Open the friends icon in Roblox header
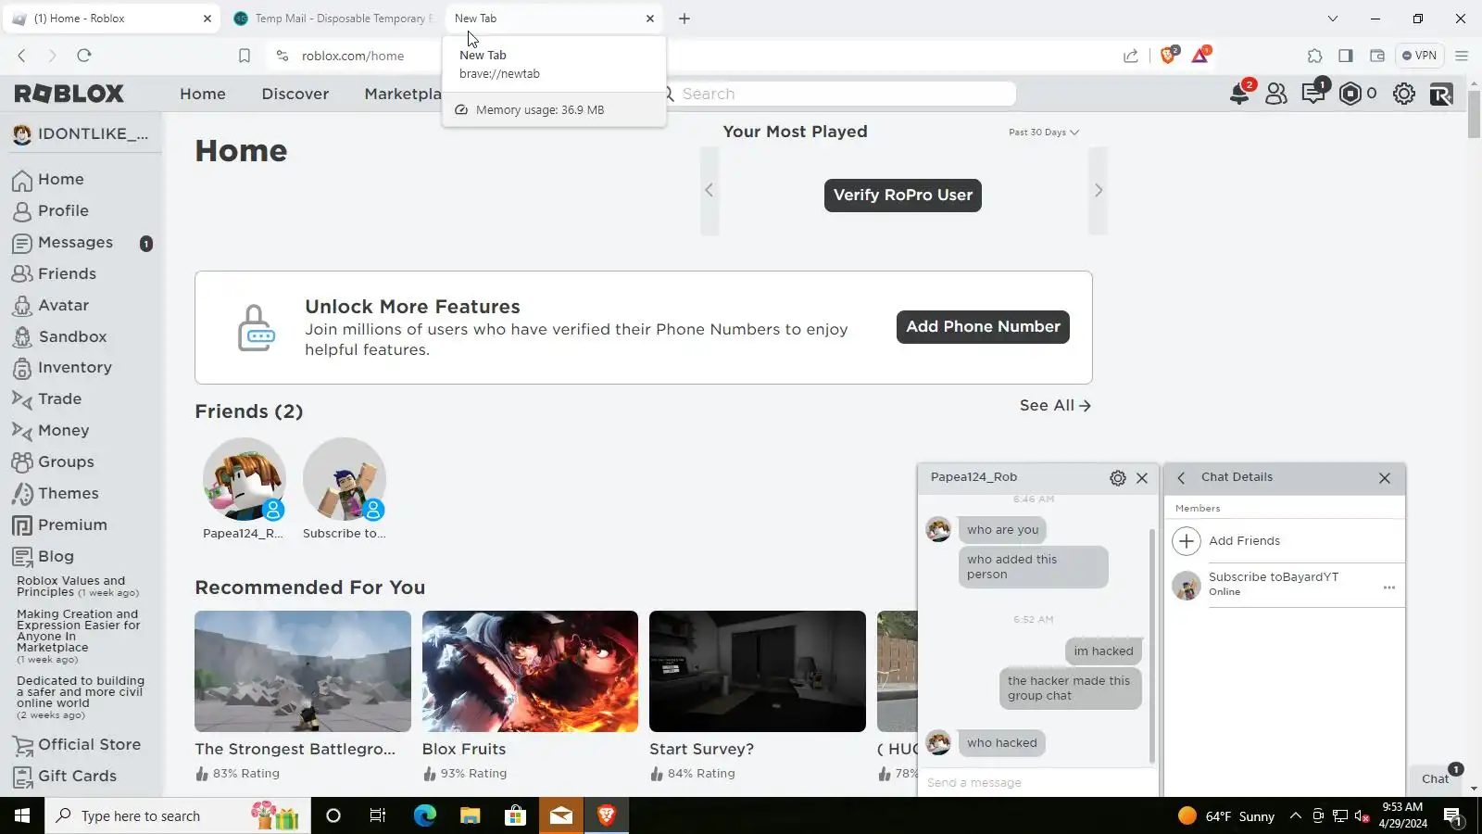The height and width of the screenshot is (834, 1482). pyautogui.click(x=1276, y=94)
